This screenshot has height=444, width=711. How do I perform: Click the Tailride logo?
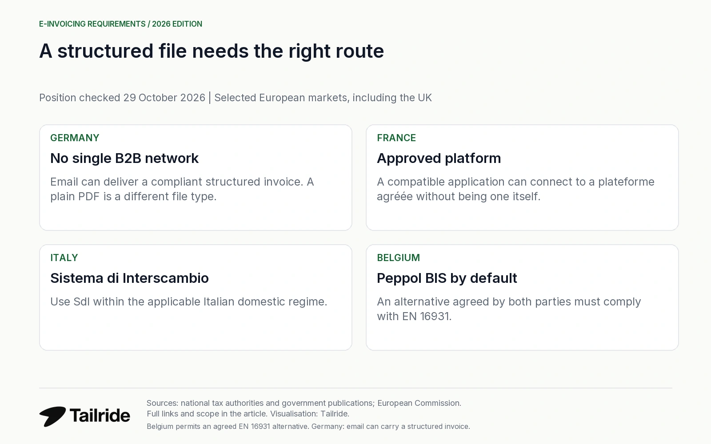click(x=84, y=416)
